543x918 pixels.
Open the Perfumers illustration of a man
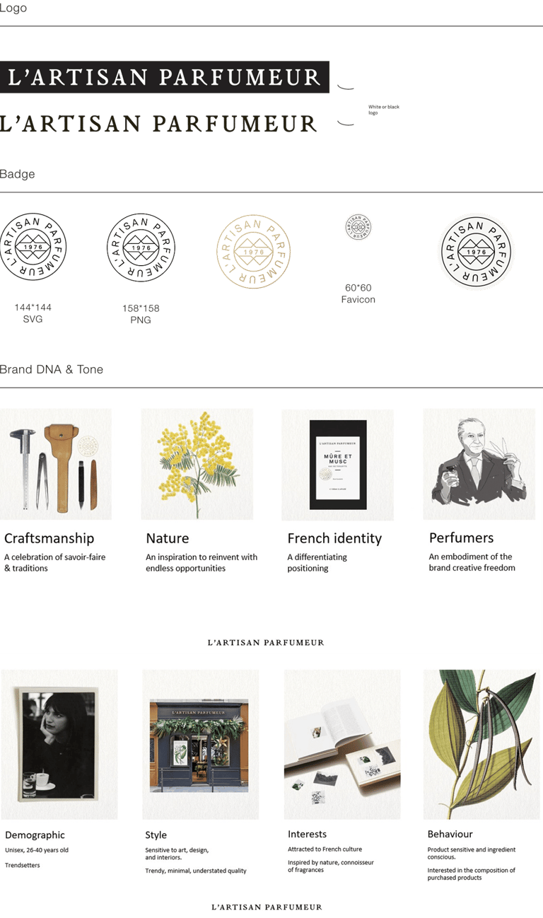[x=479, y=464]
